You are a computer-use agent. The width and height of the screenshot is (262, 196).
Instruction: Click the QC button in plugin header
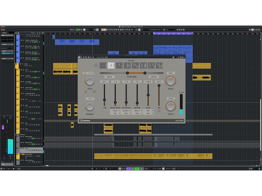pos(181,57)
